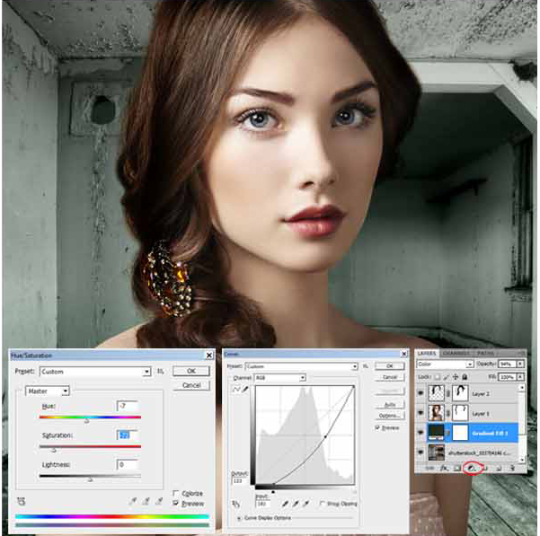This screenshot has height=536, width=540.
Task: Click the Lightness slider track
Action: click(90, 476)
